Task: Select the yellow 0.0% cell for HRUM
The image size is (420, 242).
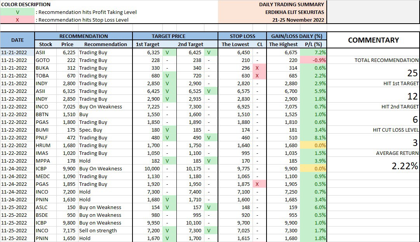Action: (x=314, y=145)
